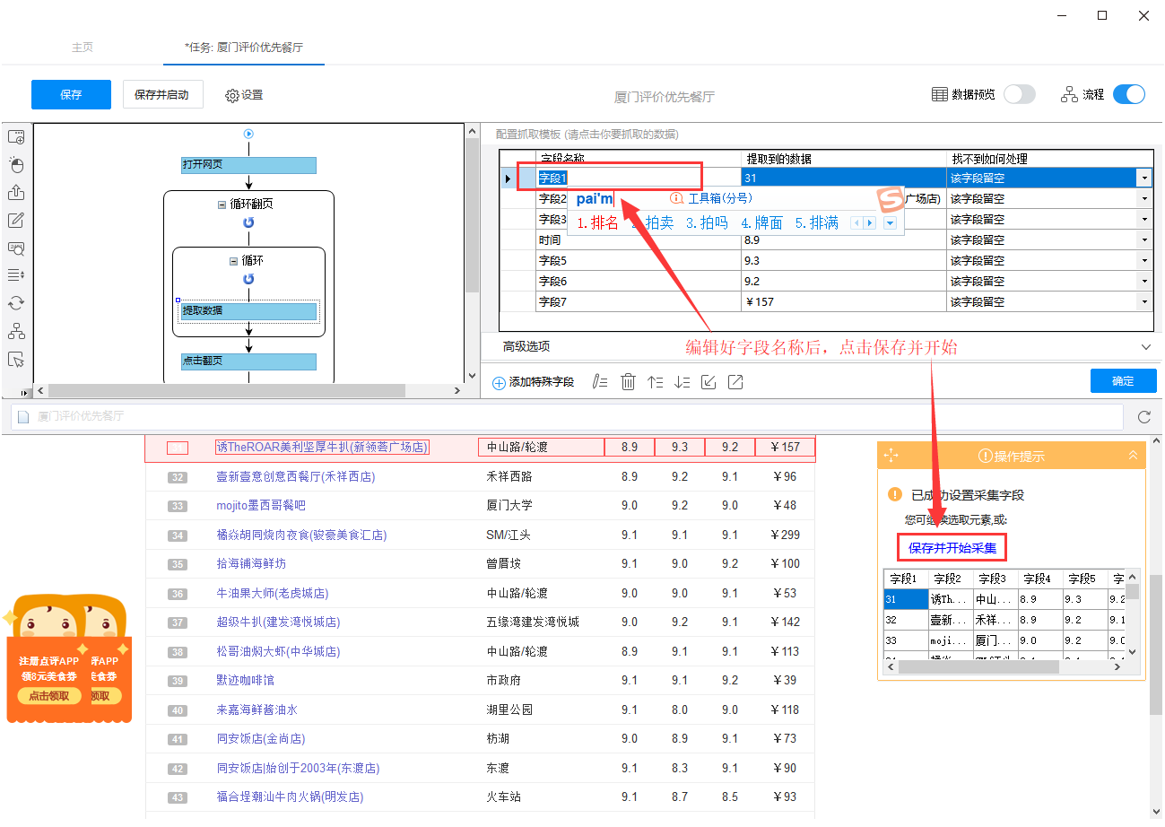Click the captcha recognition tool icon
Screen dimensions: 1165x827
pyautogui.click(x=16, y=248)
